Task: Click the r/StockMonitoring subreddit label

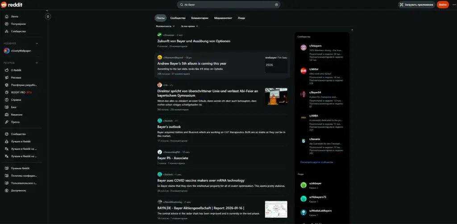Action: pos(173,202)
